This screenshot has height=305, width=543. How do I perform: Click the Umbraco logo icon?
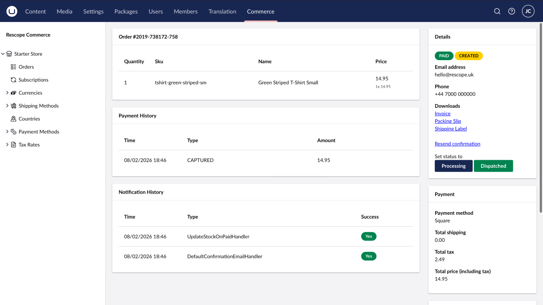tap(12, 11)
